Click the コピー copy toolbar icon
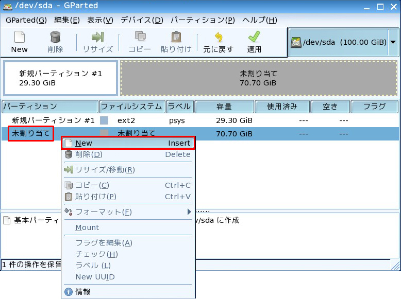 click(x=140, y=38)
